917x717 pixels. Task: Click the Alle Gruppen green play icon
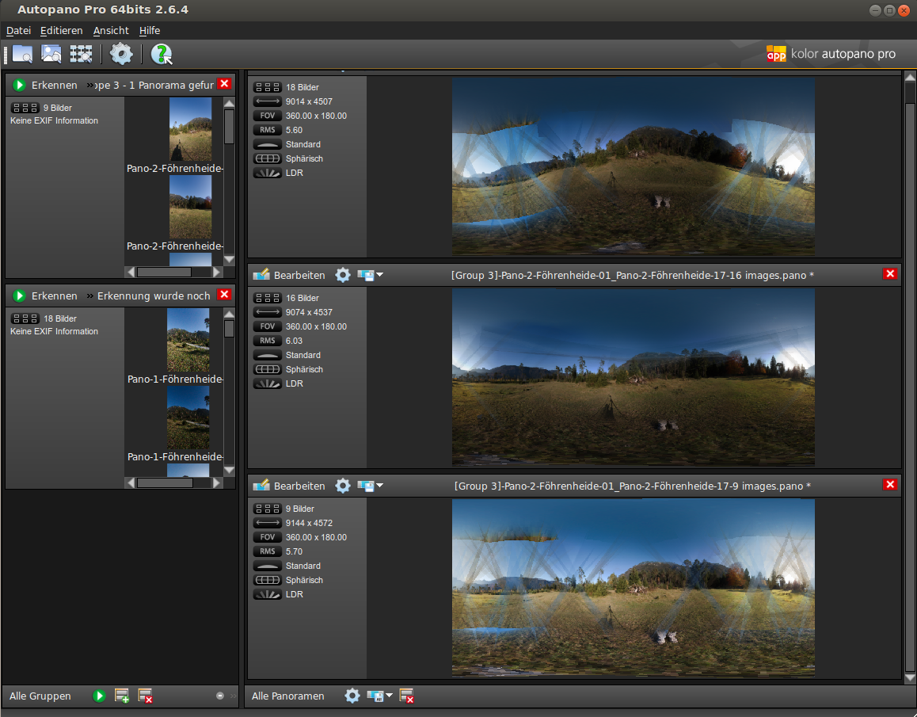coord(99,696)
